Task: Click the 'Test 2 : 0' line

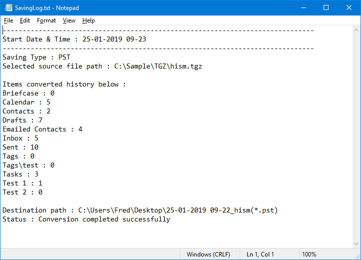Action: pyautogui.click(x=22, y=192)
